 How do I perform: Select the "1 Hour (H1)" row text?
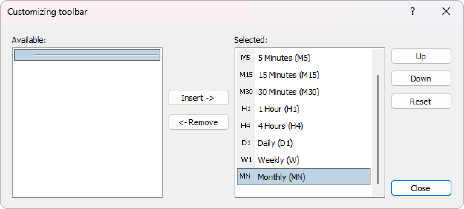[x=279, y=109]
